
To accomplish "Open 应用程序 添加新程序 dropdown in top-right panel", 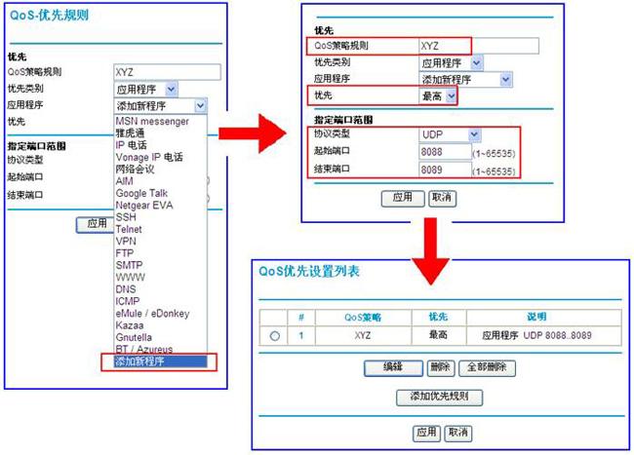I will (x=466, y=80).
